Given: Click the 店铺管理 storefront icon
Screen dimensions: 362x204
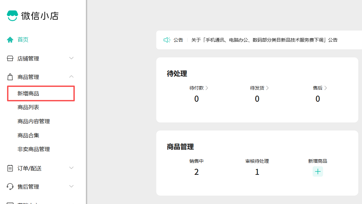Looking at the screenshot, I should tap(10, 58).
